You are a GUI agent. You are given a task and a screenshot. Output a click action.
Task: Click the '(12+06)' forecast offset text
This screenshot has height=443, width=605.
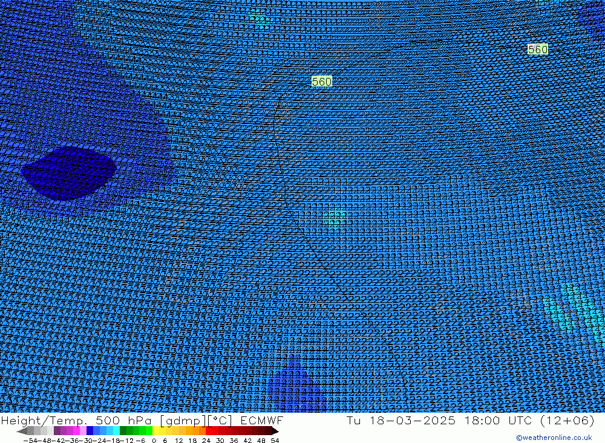(x=567, y=420)
